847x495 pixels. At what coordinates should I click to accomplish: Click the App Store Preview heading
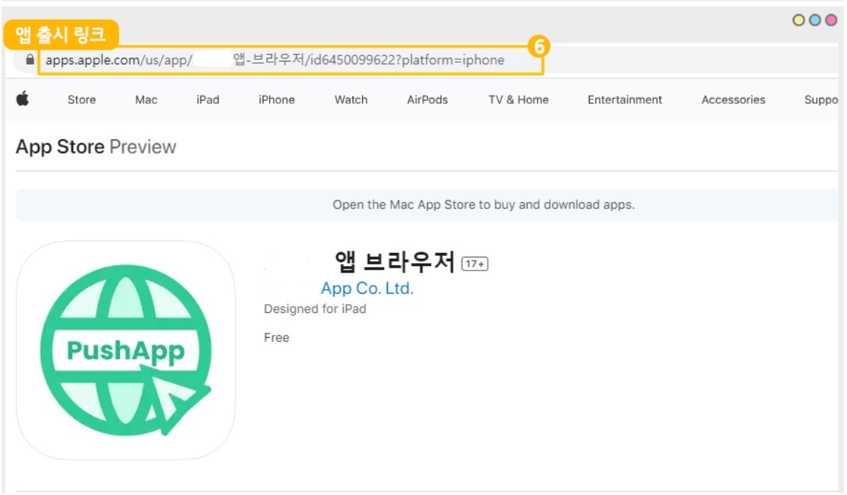tap(96, 147)
